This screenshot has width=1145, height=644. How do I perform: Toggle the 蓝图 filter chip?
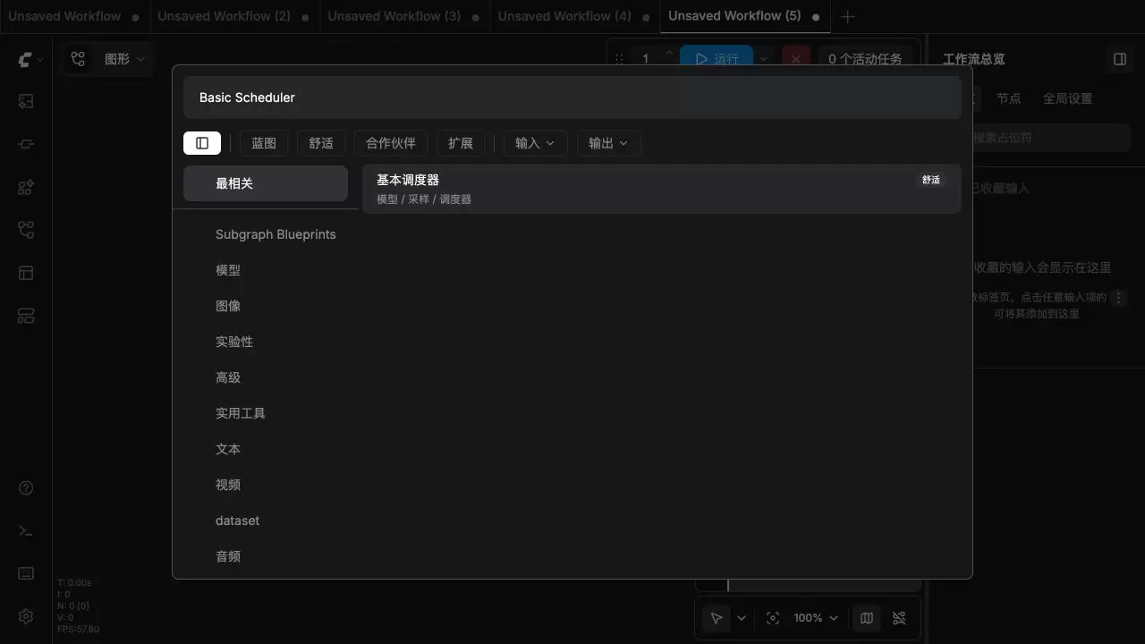pos(264,143)
